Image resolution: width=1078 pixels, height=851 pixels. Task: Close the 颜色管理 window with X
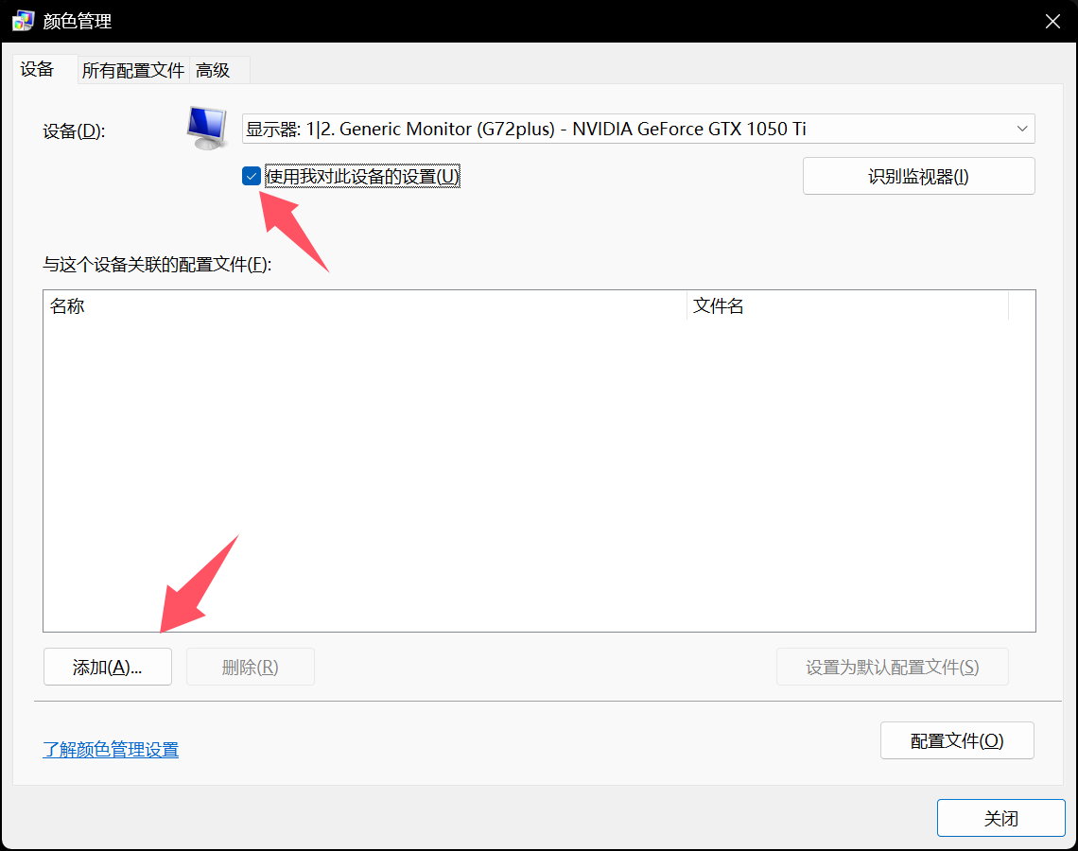1052,21
